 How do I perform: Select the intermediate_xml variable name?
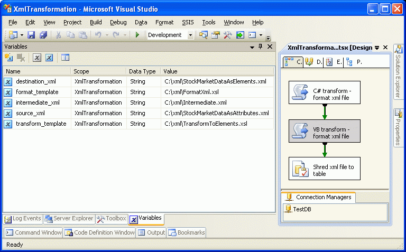38,102
